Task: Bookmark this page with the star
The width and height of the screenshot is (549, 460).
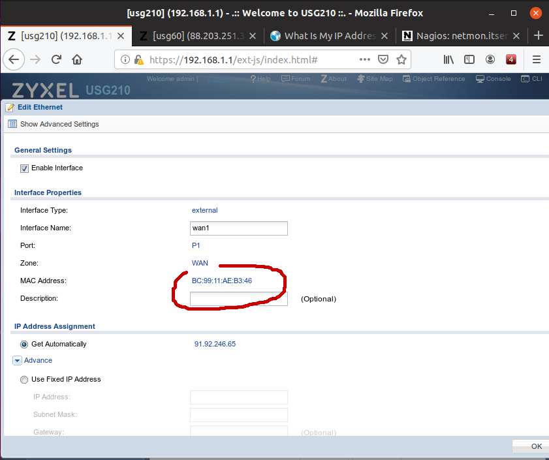Action: point(401,59)
